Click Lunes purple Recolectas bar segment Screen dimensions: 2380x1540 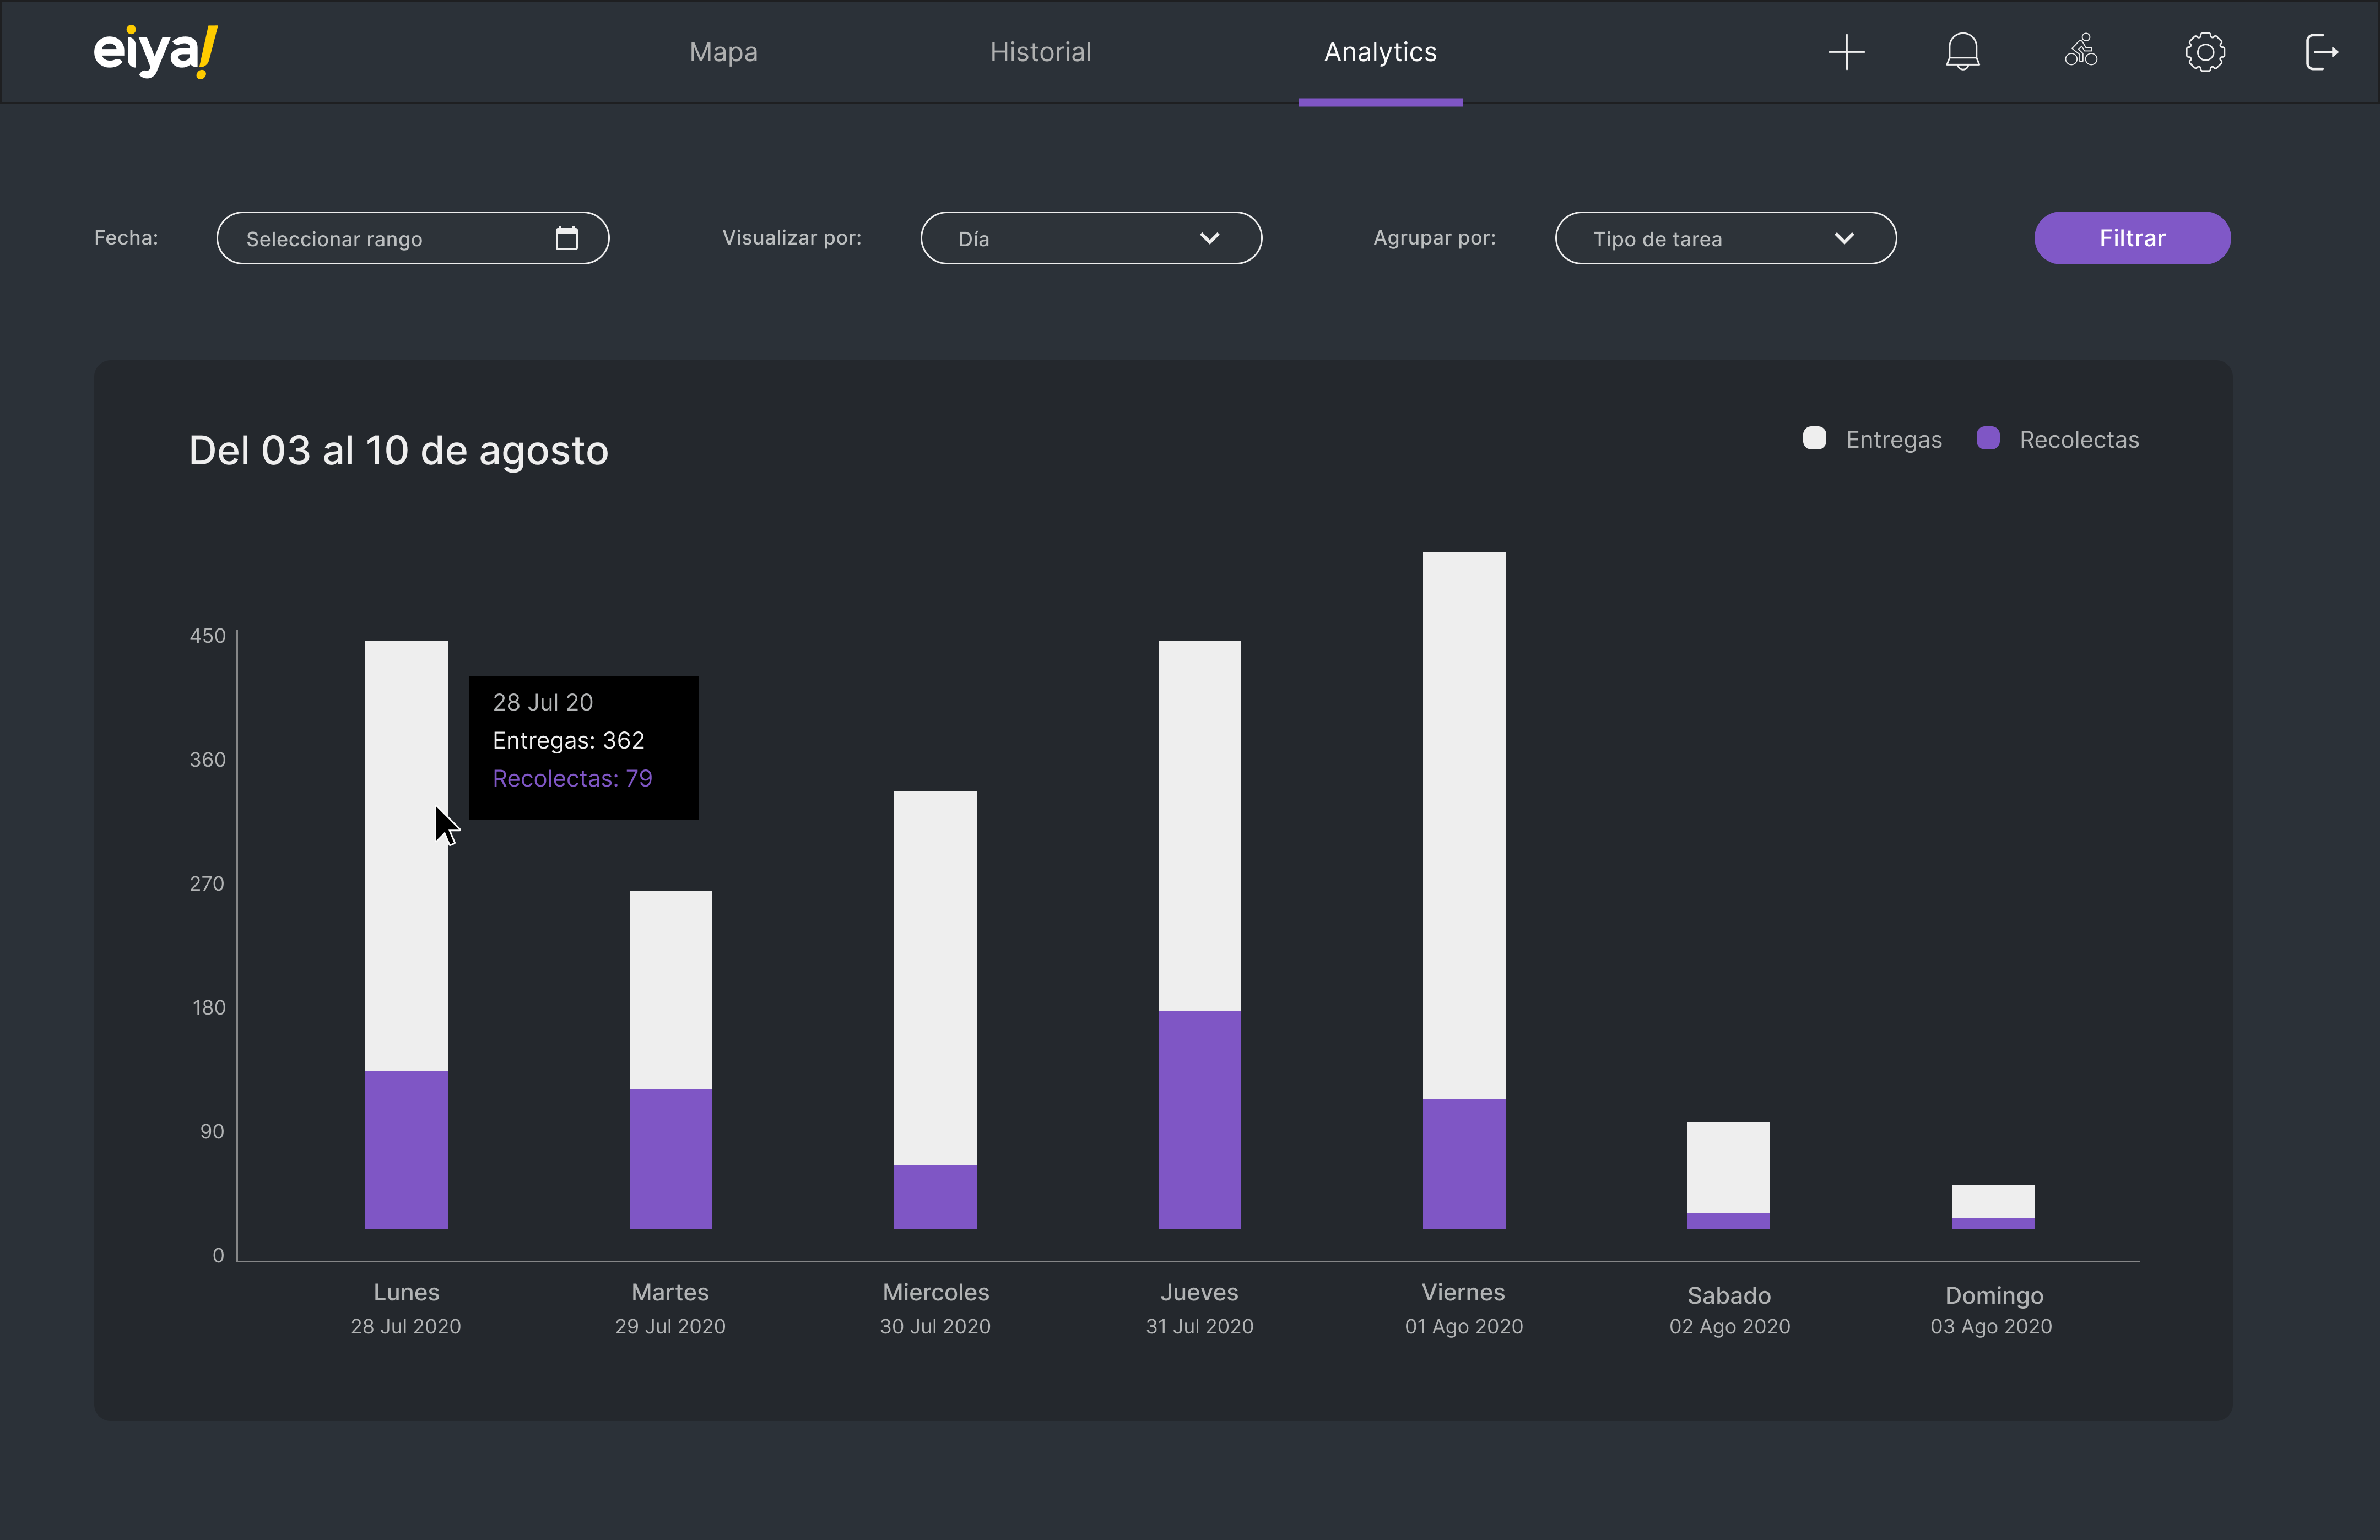coord(406,1150)
